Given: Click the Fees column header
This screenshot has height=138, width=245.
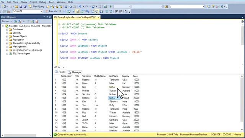Looking at the screenshot, I should [135, 76].
